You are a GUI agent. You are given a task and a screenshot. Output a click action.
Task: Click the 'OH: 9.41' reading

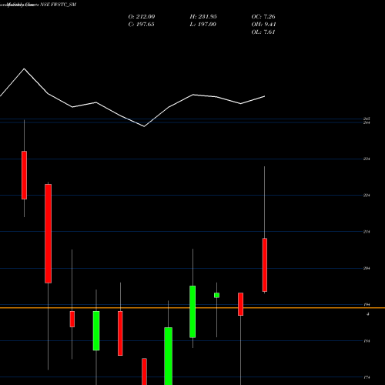click(x=263, y=25)
